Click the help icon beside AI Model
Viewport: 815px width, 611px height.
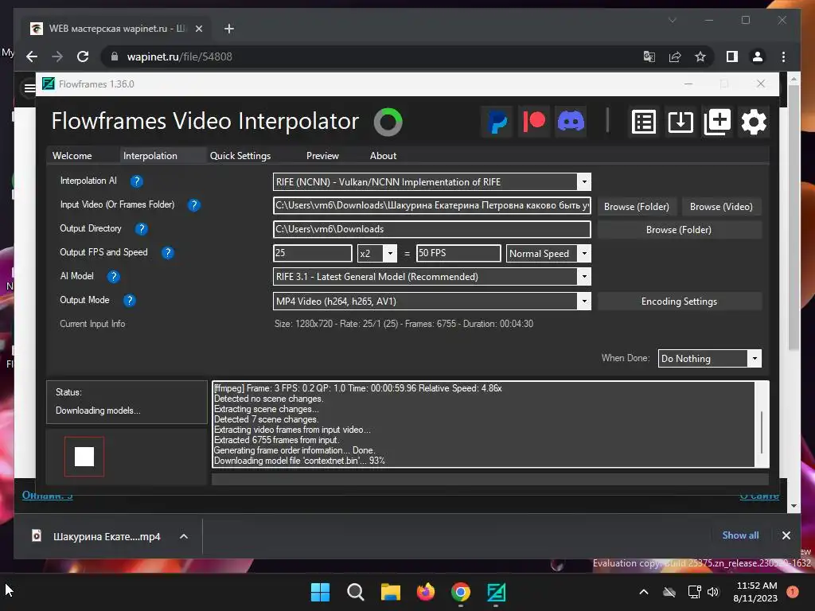pos(113,277)
